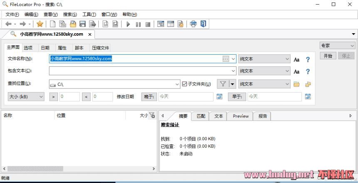The width and height of the screenshot is (358, 183).
Task: Click the new search from existing criteria icon
Action: point(62,24)
